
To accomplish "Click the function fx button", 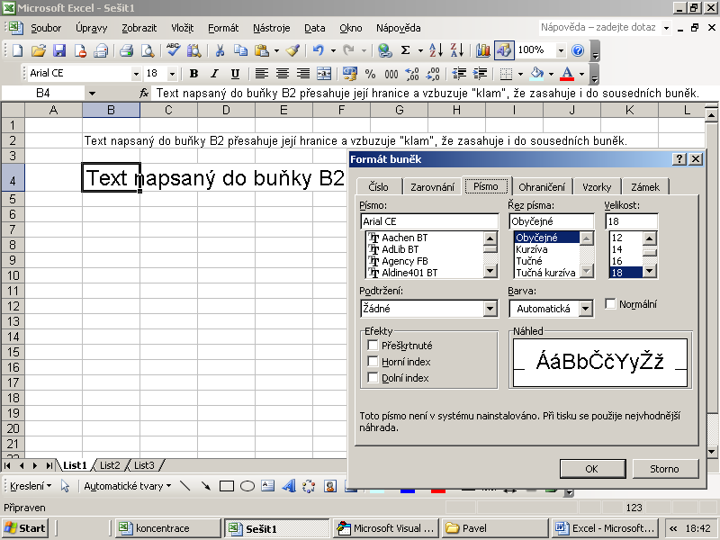I will pyautogui.click(x=144, y=94).
